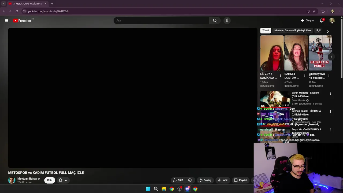Select the İlgili filter chip
The width and height of the screenshot is (343, 193).
pos(319,31)
